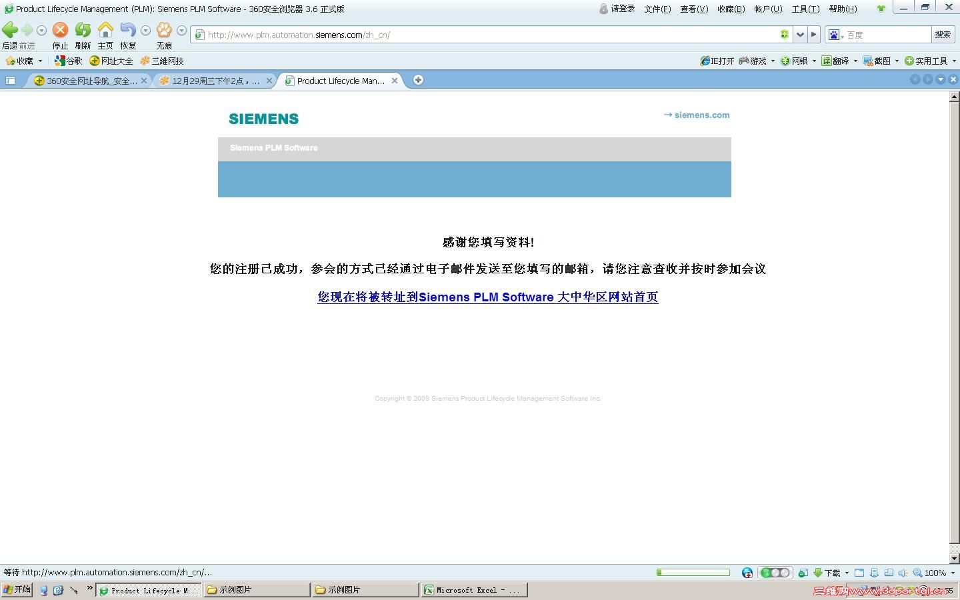The image size is (960, 600).
Task: Expand the zoom level dropdown arrow
Action: point(953,573)
